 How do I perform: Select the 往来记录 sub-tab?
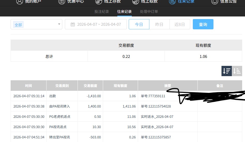(x=124, y=12)
